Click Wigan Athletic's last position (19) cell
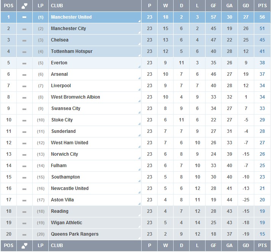The image size is (271, 252). pos(41,223)
